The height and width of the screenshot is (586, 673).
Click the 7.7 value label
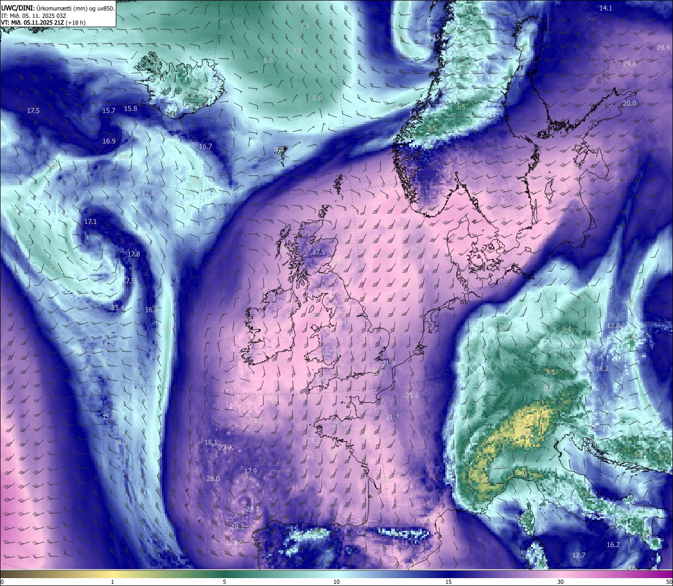coord(298,51)
